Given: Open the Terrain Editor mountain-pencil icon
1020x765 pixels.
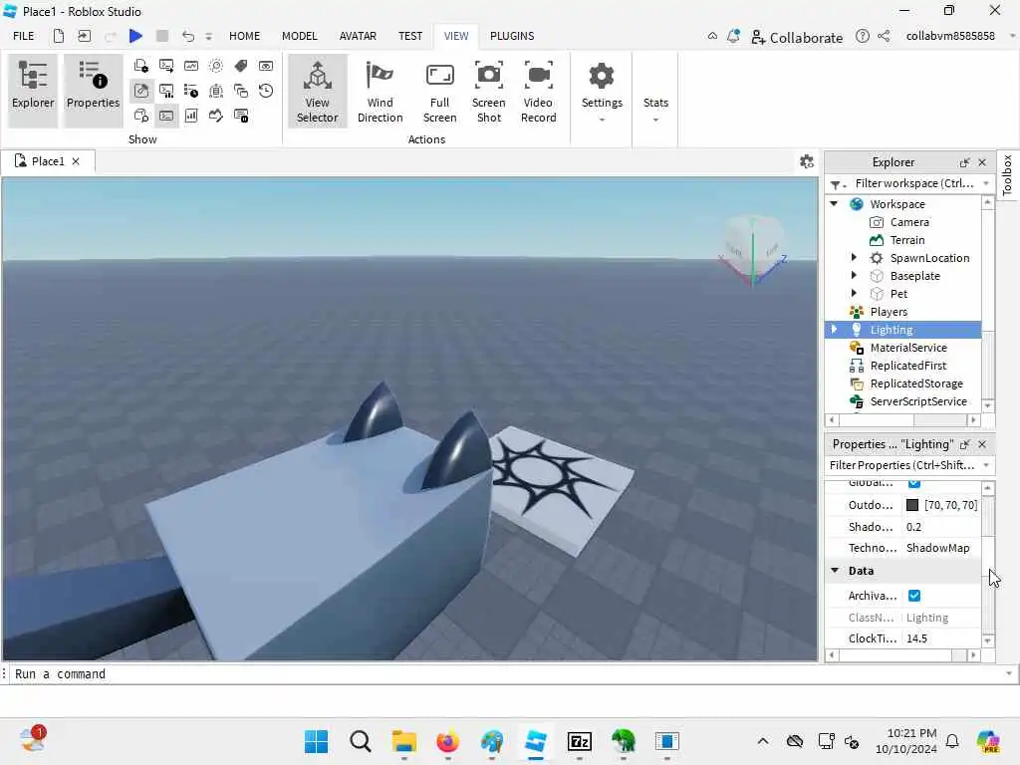Looking at the screenshot, I should point(216,116).
